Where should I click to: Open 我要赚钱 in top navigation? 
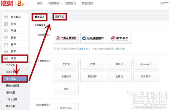54,3
